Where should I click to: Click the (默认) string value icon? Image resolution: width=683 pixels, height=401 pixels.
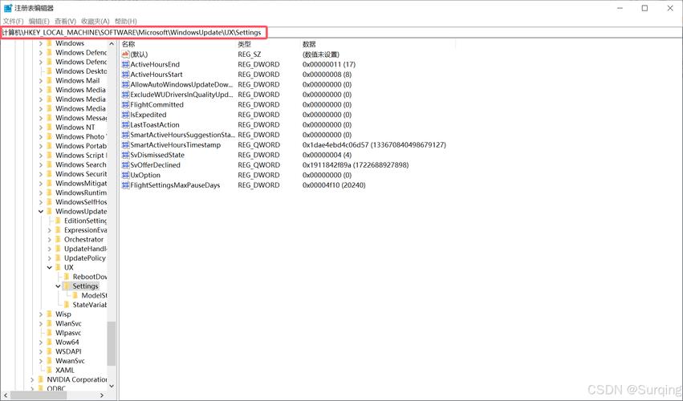point(125,55)
